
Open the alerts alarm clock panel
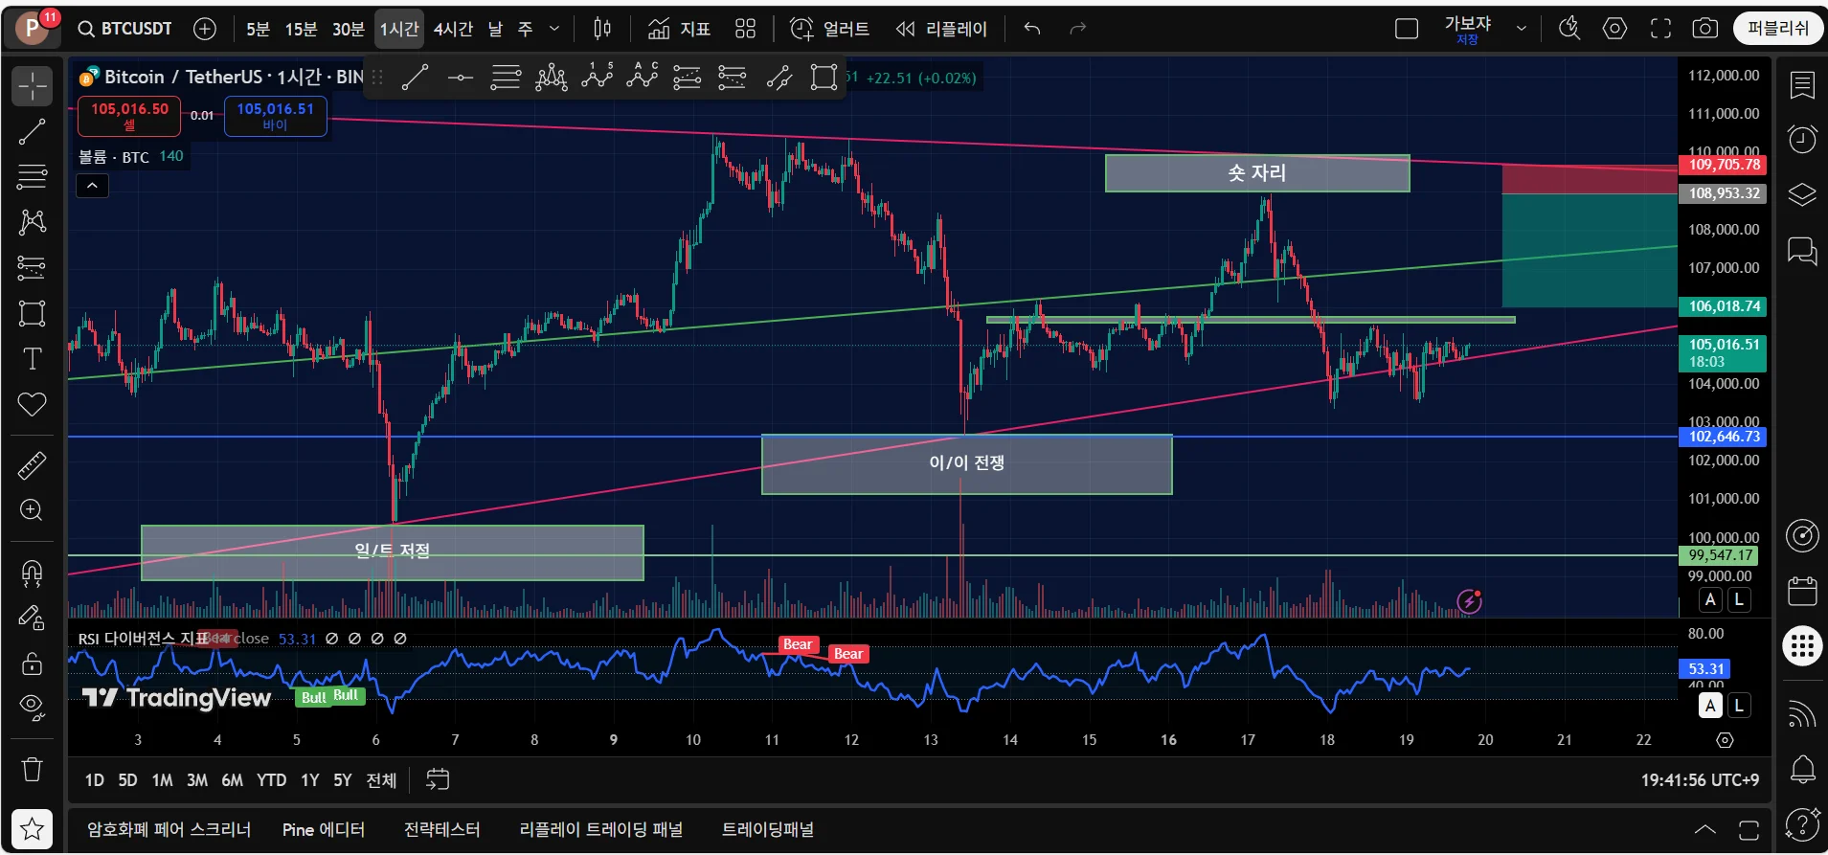coord(1802,140)
